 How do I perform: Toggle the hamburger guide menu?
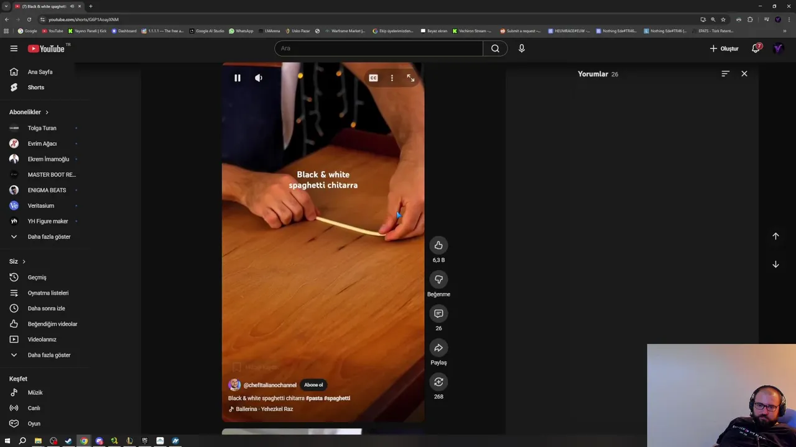(x=14, y=48)
